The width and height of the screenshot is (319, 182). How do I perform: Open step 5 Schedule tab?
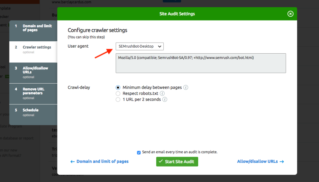pyautogui.click(x=33, y=114)
